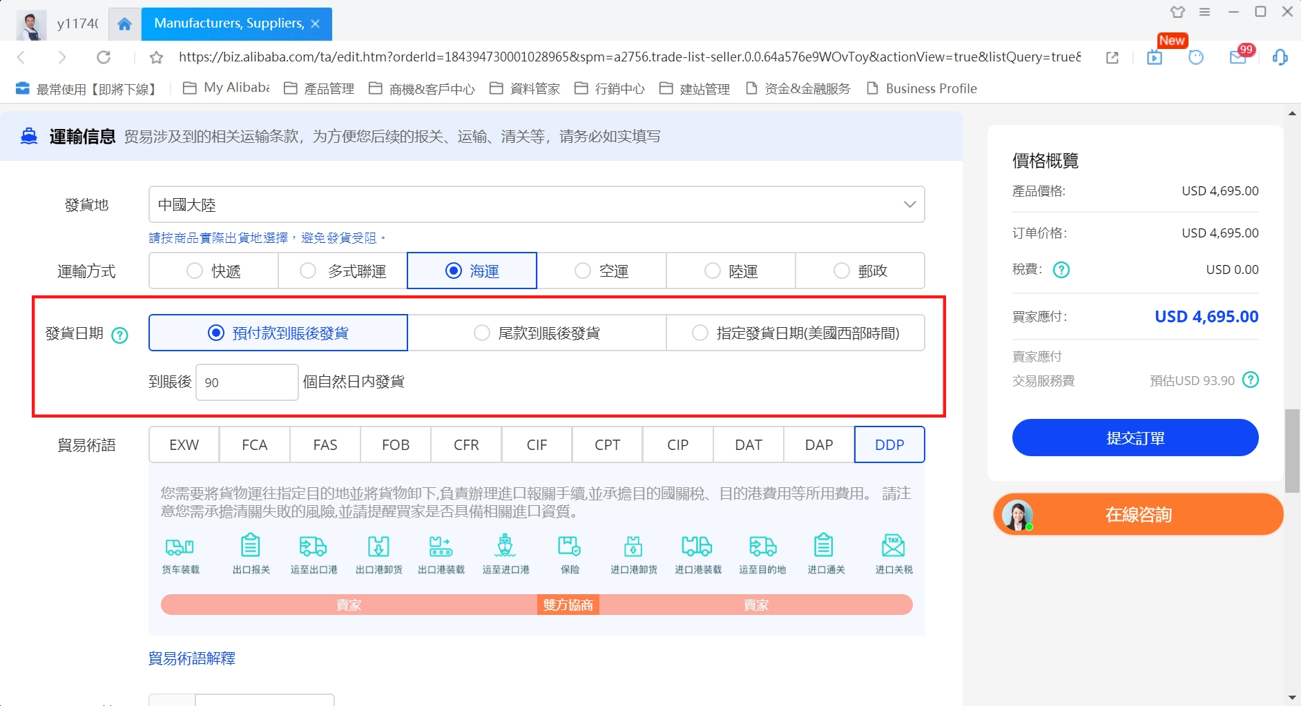Screen dimensions: 1301x706
Task: Click the 进口关税 import tax icon
Action: pos(894,545)
